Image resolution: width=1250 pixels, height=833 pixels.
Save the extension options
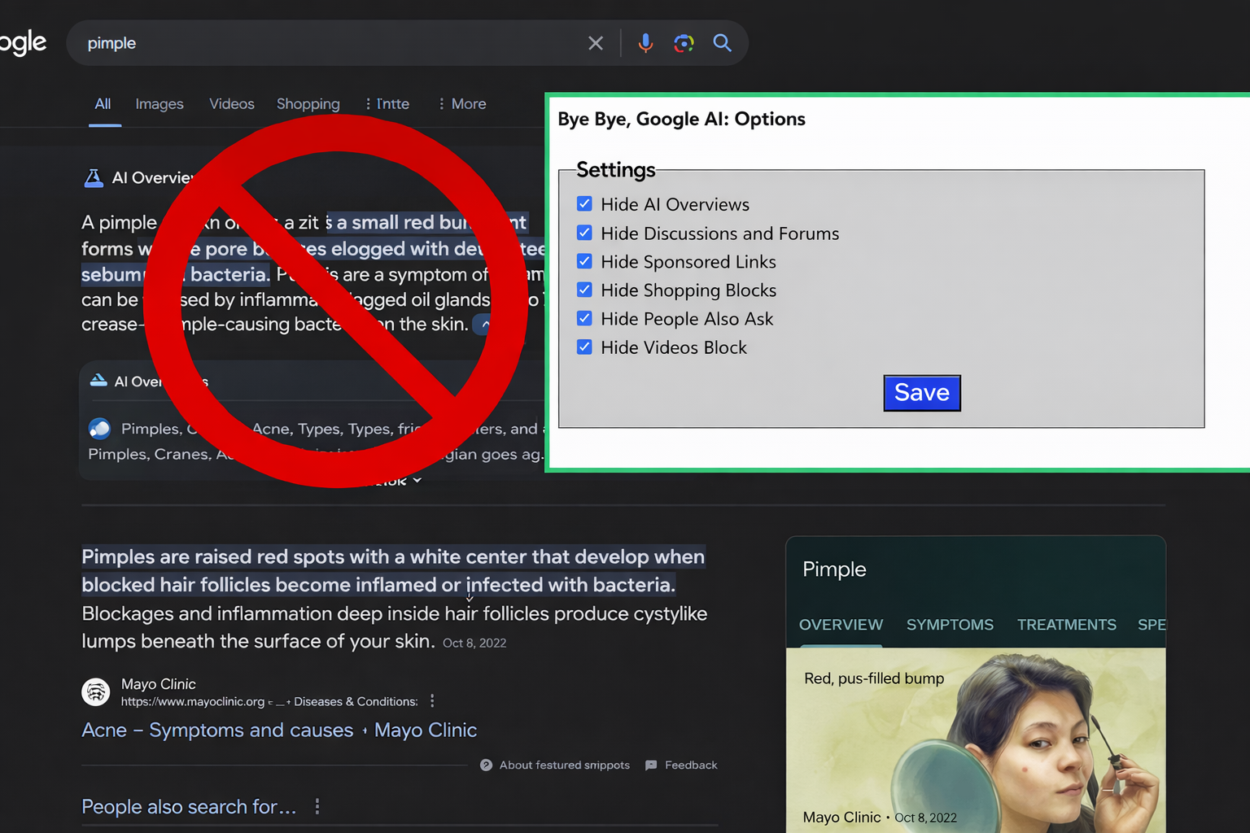point(922,393)
